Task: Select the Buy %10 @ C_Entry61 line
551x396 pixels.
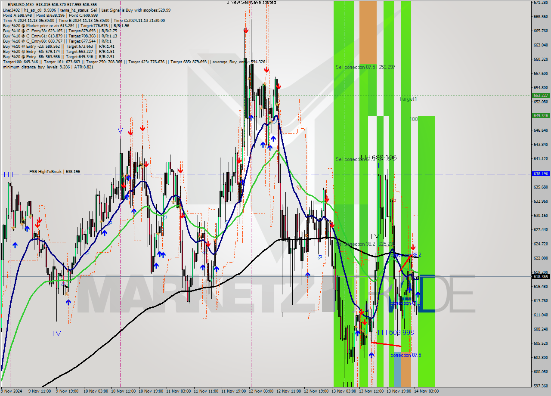Action: [x=60, y=36]
